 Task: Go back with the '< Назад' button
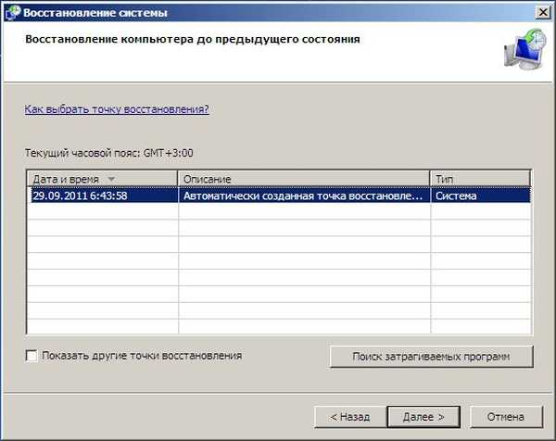350,417
